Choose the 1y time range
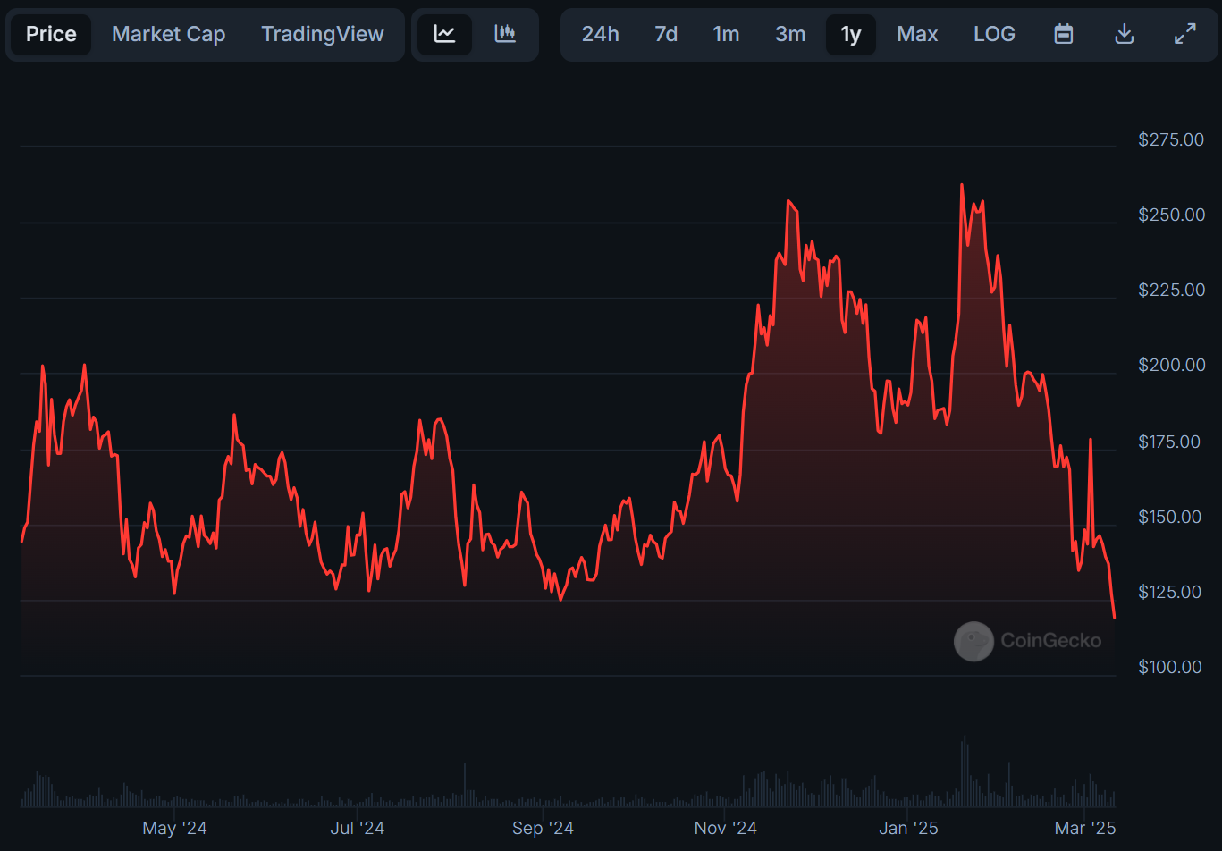1222x851 pixels. (x=851, y=34)
